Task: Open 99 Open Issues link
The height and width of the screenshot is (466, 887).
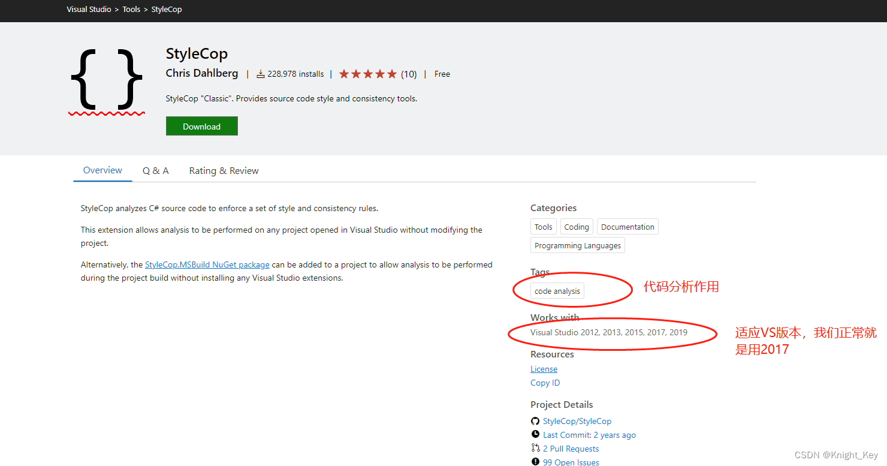Action: point(571,462)
